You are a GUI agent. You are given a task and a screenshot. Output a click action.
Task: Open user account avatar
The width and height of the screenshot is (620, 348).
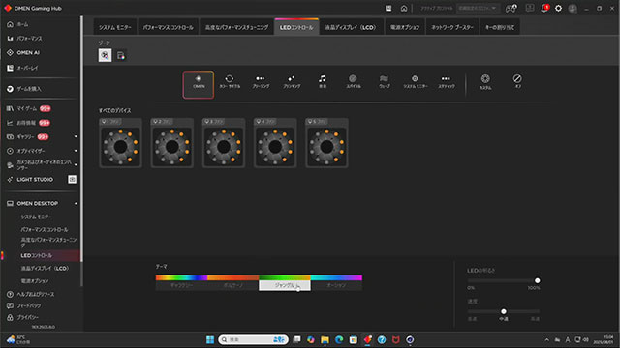tap(573, 9)
